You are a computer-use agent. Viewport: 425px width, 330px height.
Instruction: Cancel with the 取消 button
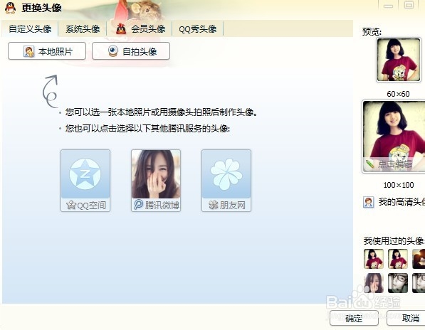tap(406, 318)
